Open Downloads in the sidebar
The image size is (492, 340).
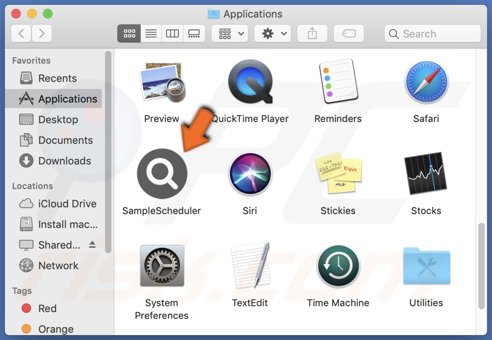(x=54, y=161)
